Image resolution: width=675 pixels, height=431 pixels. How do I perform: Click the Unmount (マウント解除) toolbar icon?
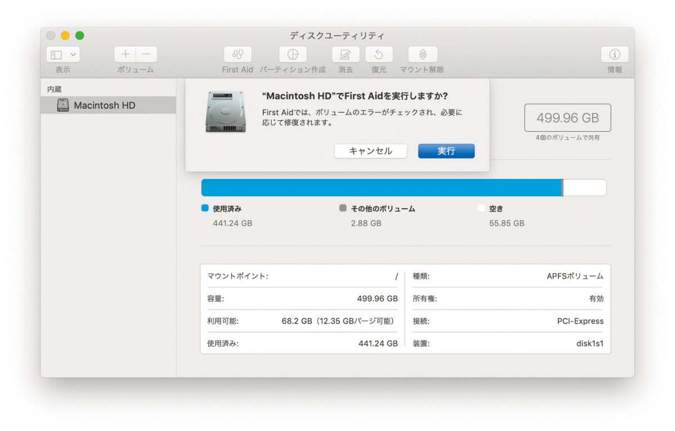coord(422,55)
